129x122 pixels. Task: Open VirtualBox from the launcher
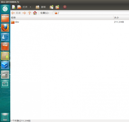[5, 65]
